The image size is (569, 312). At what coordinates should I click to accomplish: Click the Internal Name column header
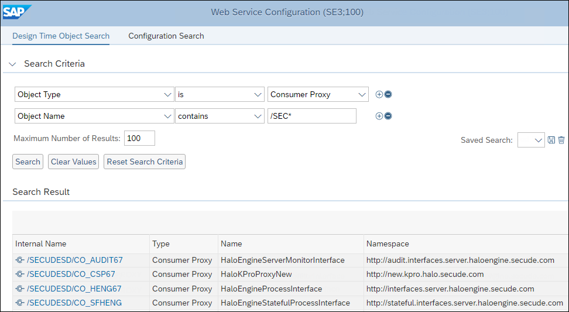click(x=81, y=244)
